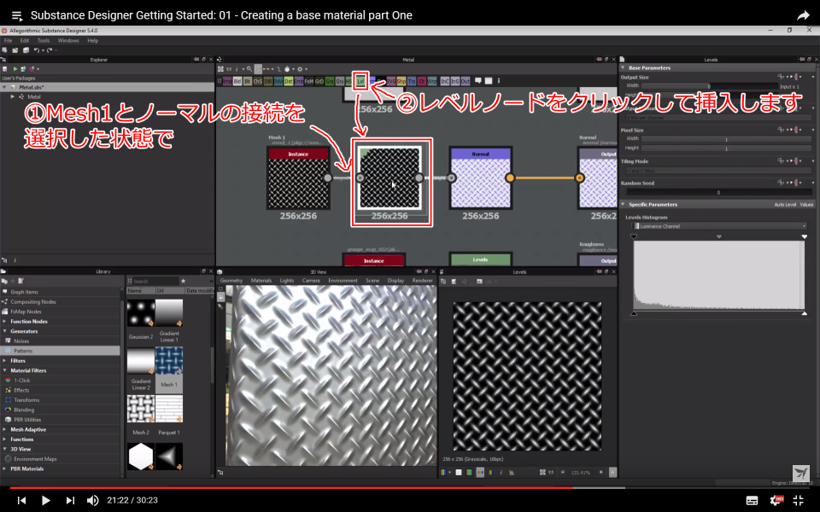
Task: Expand the Metal graph in Explorer
Action: pos(13,96)
